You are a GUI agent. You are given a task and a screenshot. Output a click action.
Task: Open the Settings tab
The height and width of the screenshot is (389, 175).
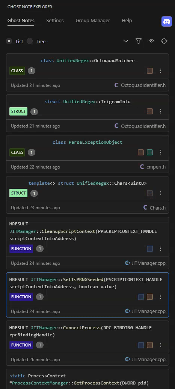click(55, 21)
